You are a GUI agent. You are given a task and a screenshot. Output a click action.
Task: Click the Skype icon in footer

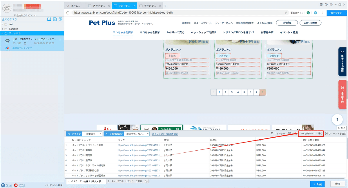tap(3, 185)
